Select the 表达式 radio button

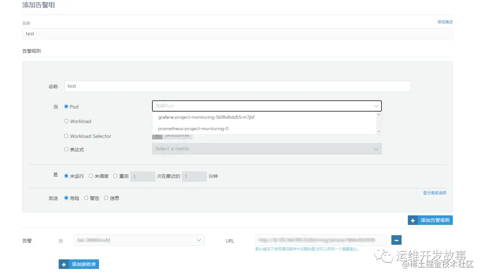coord(66,149)
